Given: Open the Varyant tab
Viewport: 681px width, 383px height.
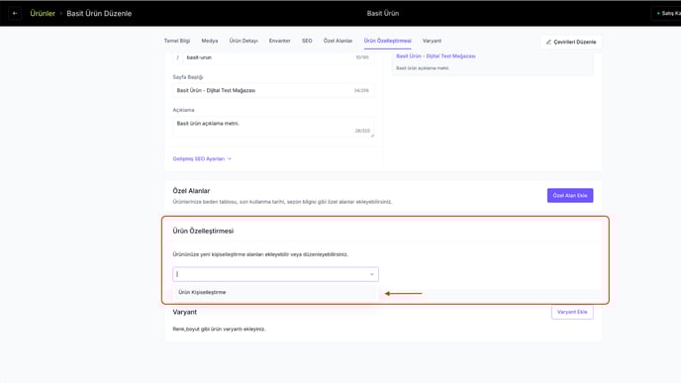Looking at the screenshot, I should [x=432, y=41].
